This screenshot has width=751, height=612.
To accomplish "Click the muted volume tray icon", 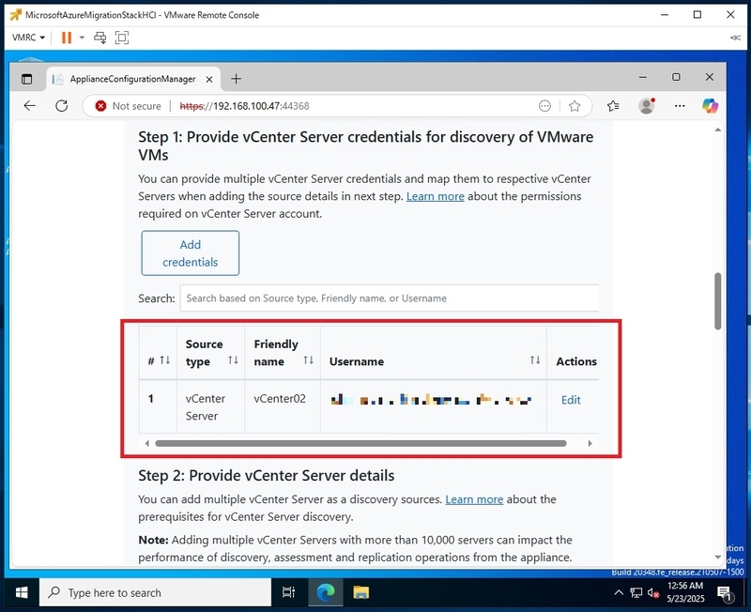I will 652,593.
